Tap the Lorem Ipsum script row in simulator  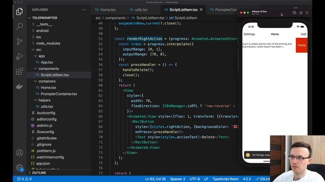coord(269,45)
